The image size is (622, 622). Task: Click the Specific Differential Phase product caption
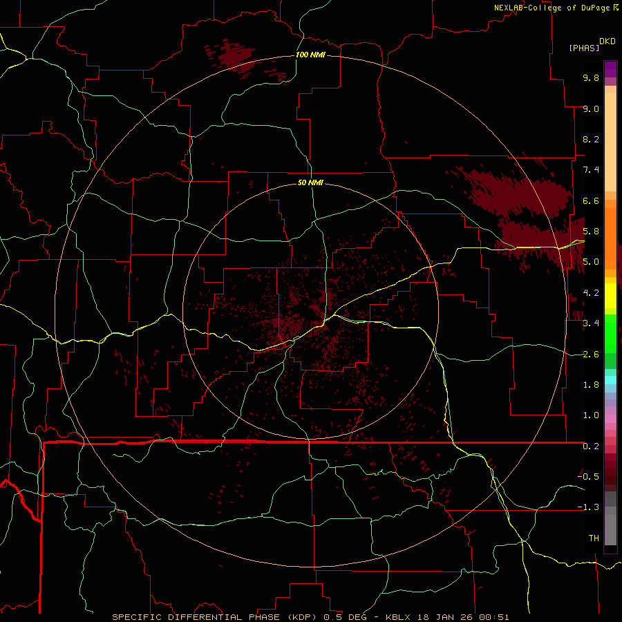coord(310,617)
